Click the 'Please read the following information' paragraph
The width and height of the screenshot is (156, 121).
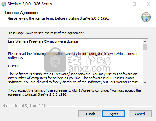pyautogui.click(x=74, y=56)
